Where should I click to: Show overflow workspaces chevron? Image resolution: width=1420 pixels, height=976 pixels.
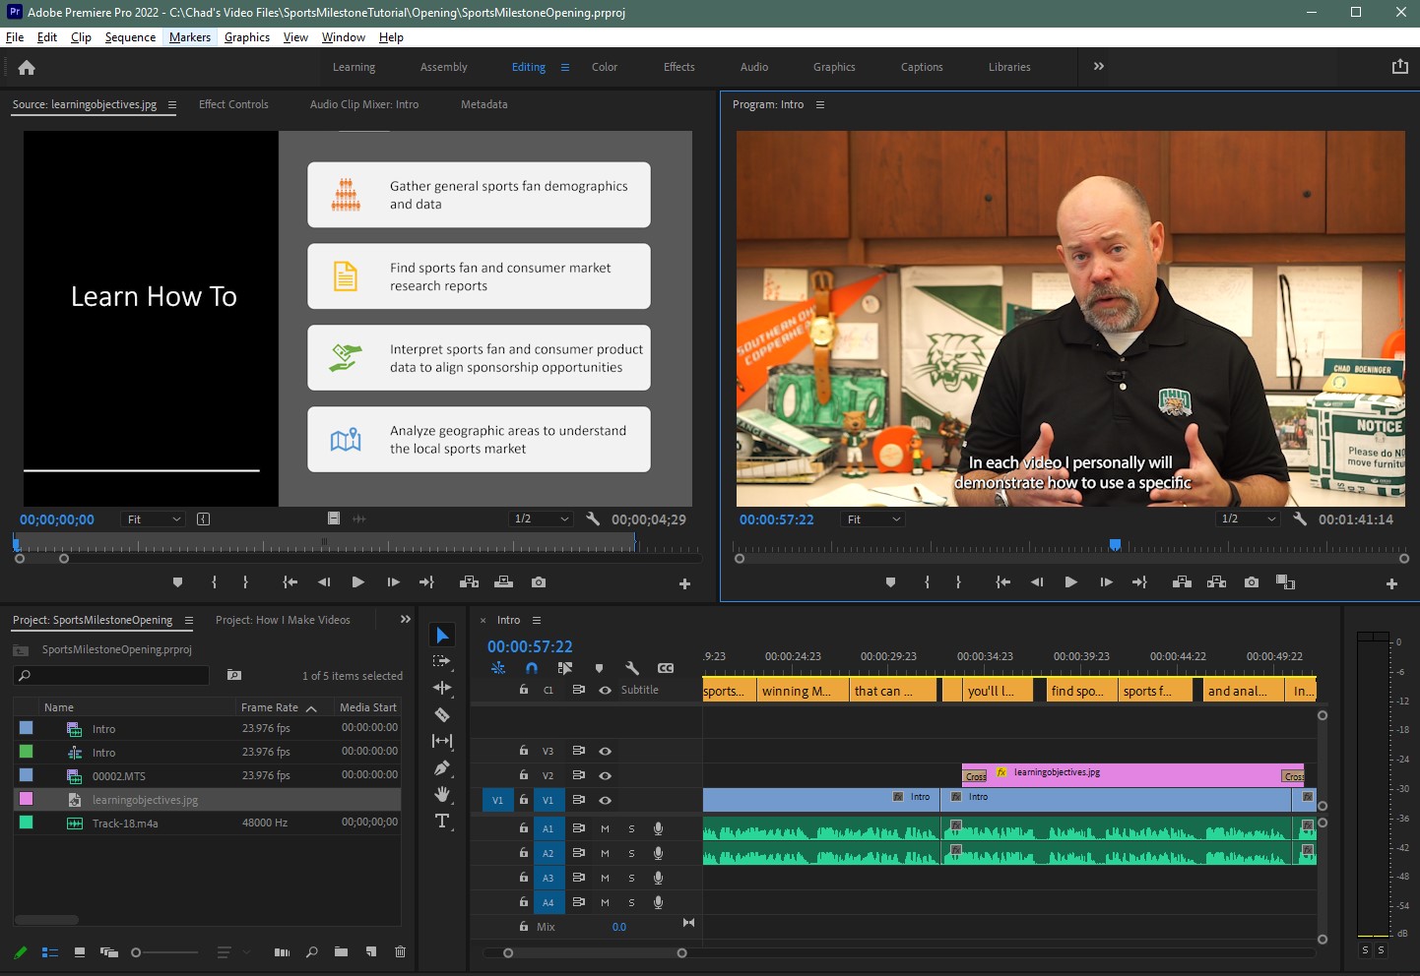1099,67
